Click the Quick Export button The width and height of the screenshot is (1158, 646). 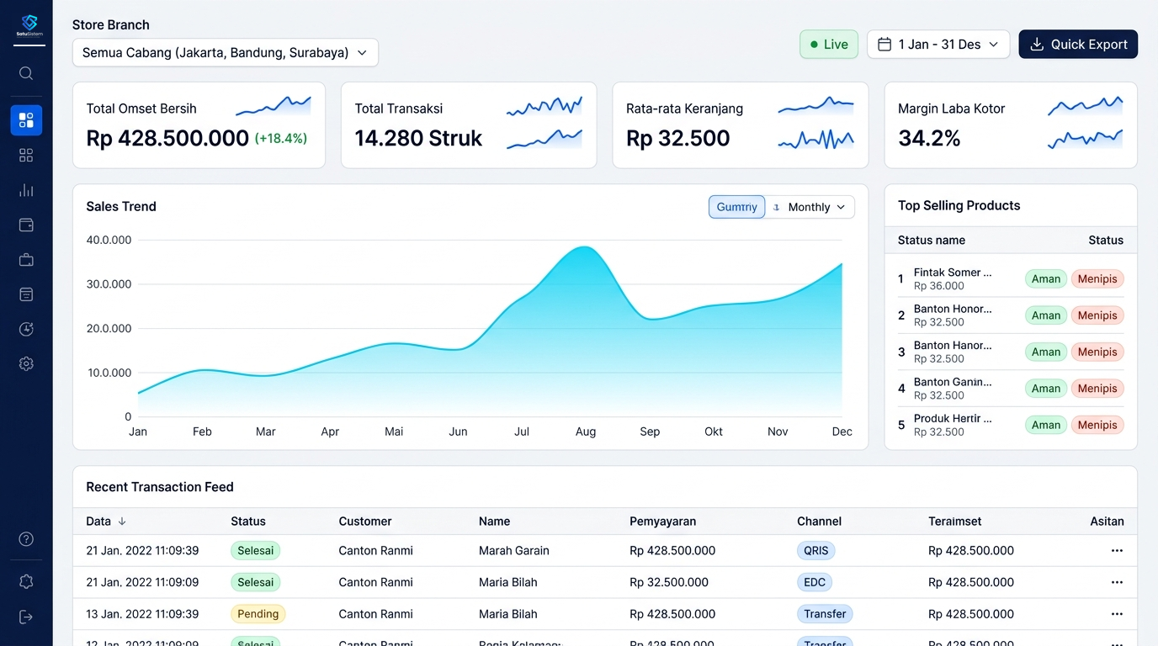(1078, 45)
